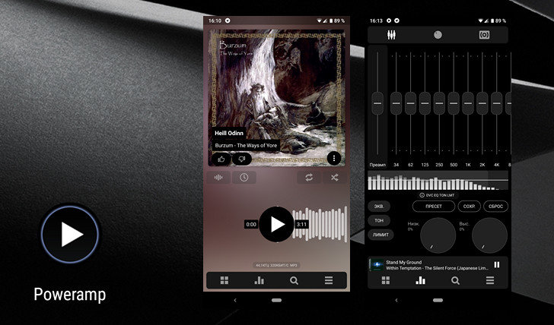Screen dimensions: 554x325
Task: Open equalizer bars icon in left player navbar
Action: pos(259,280)
